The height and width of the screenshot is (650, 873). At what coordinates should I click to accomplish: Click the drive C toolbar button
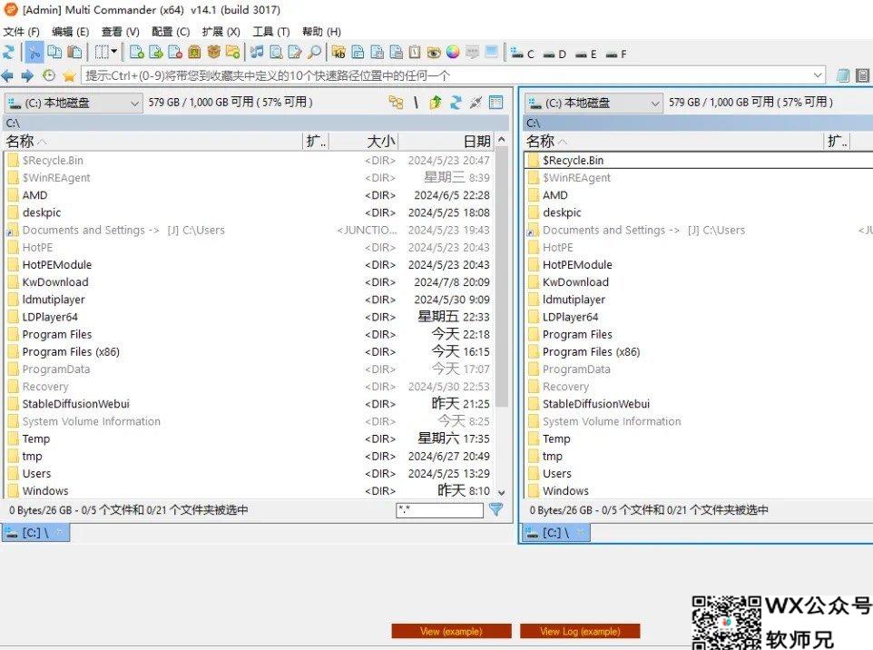pyautogui.click(x=523, y=54)
